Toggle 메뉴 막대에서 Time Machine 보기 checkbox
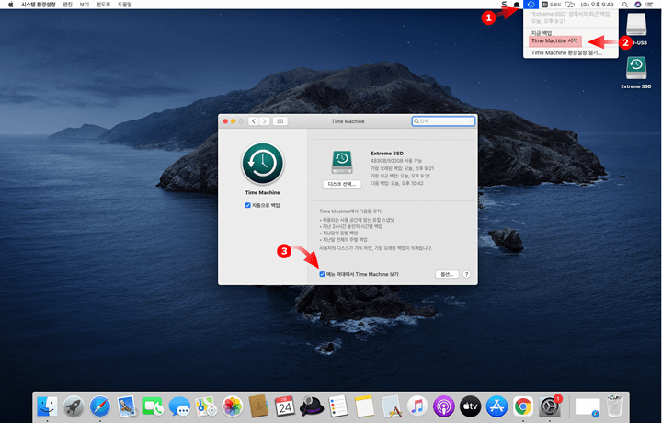 point(322,274)
